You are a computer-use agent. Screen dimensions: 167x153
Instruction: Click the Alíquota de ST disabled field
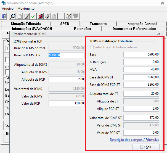click(x=141, y=101)
